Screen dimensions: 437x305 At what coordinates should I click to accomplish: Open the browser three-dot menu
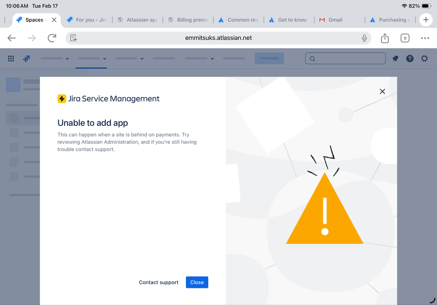click(425, 38)
